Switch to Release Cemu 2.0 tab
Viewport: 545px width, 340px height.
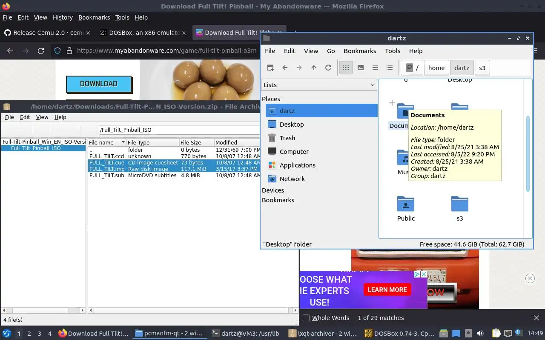click(47, 33)
